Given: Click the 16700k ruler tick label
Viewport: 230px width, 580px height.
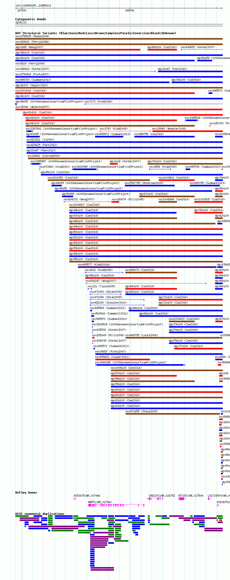Looking at the screenshot, I should pos(22,10).
